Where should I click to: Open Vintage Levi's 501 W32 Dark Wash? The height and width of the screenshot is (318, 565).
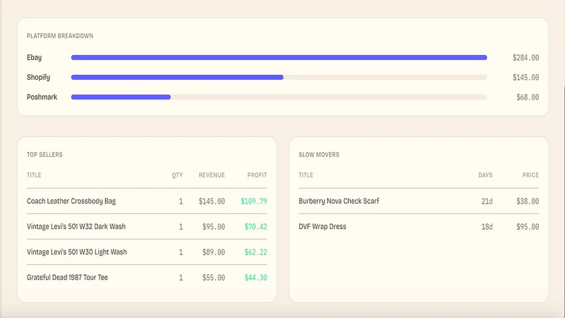[147, 226]
